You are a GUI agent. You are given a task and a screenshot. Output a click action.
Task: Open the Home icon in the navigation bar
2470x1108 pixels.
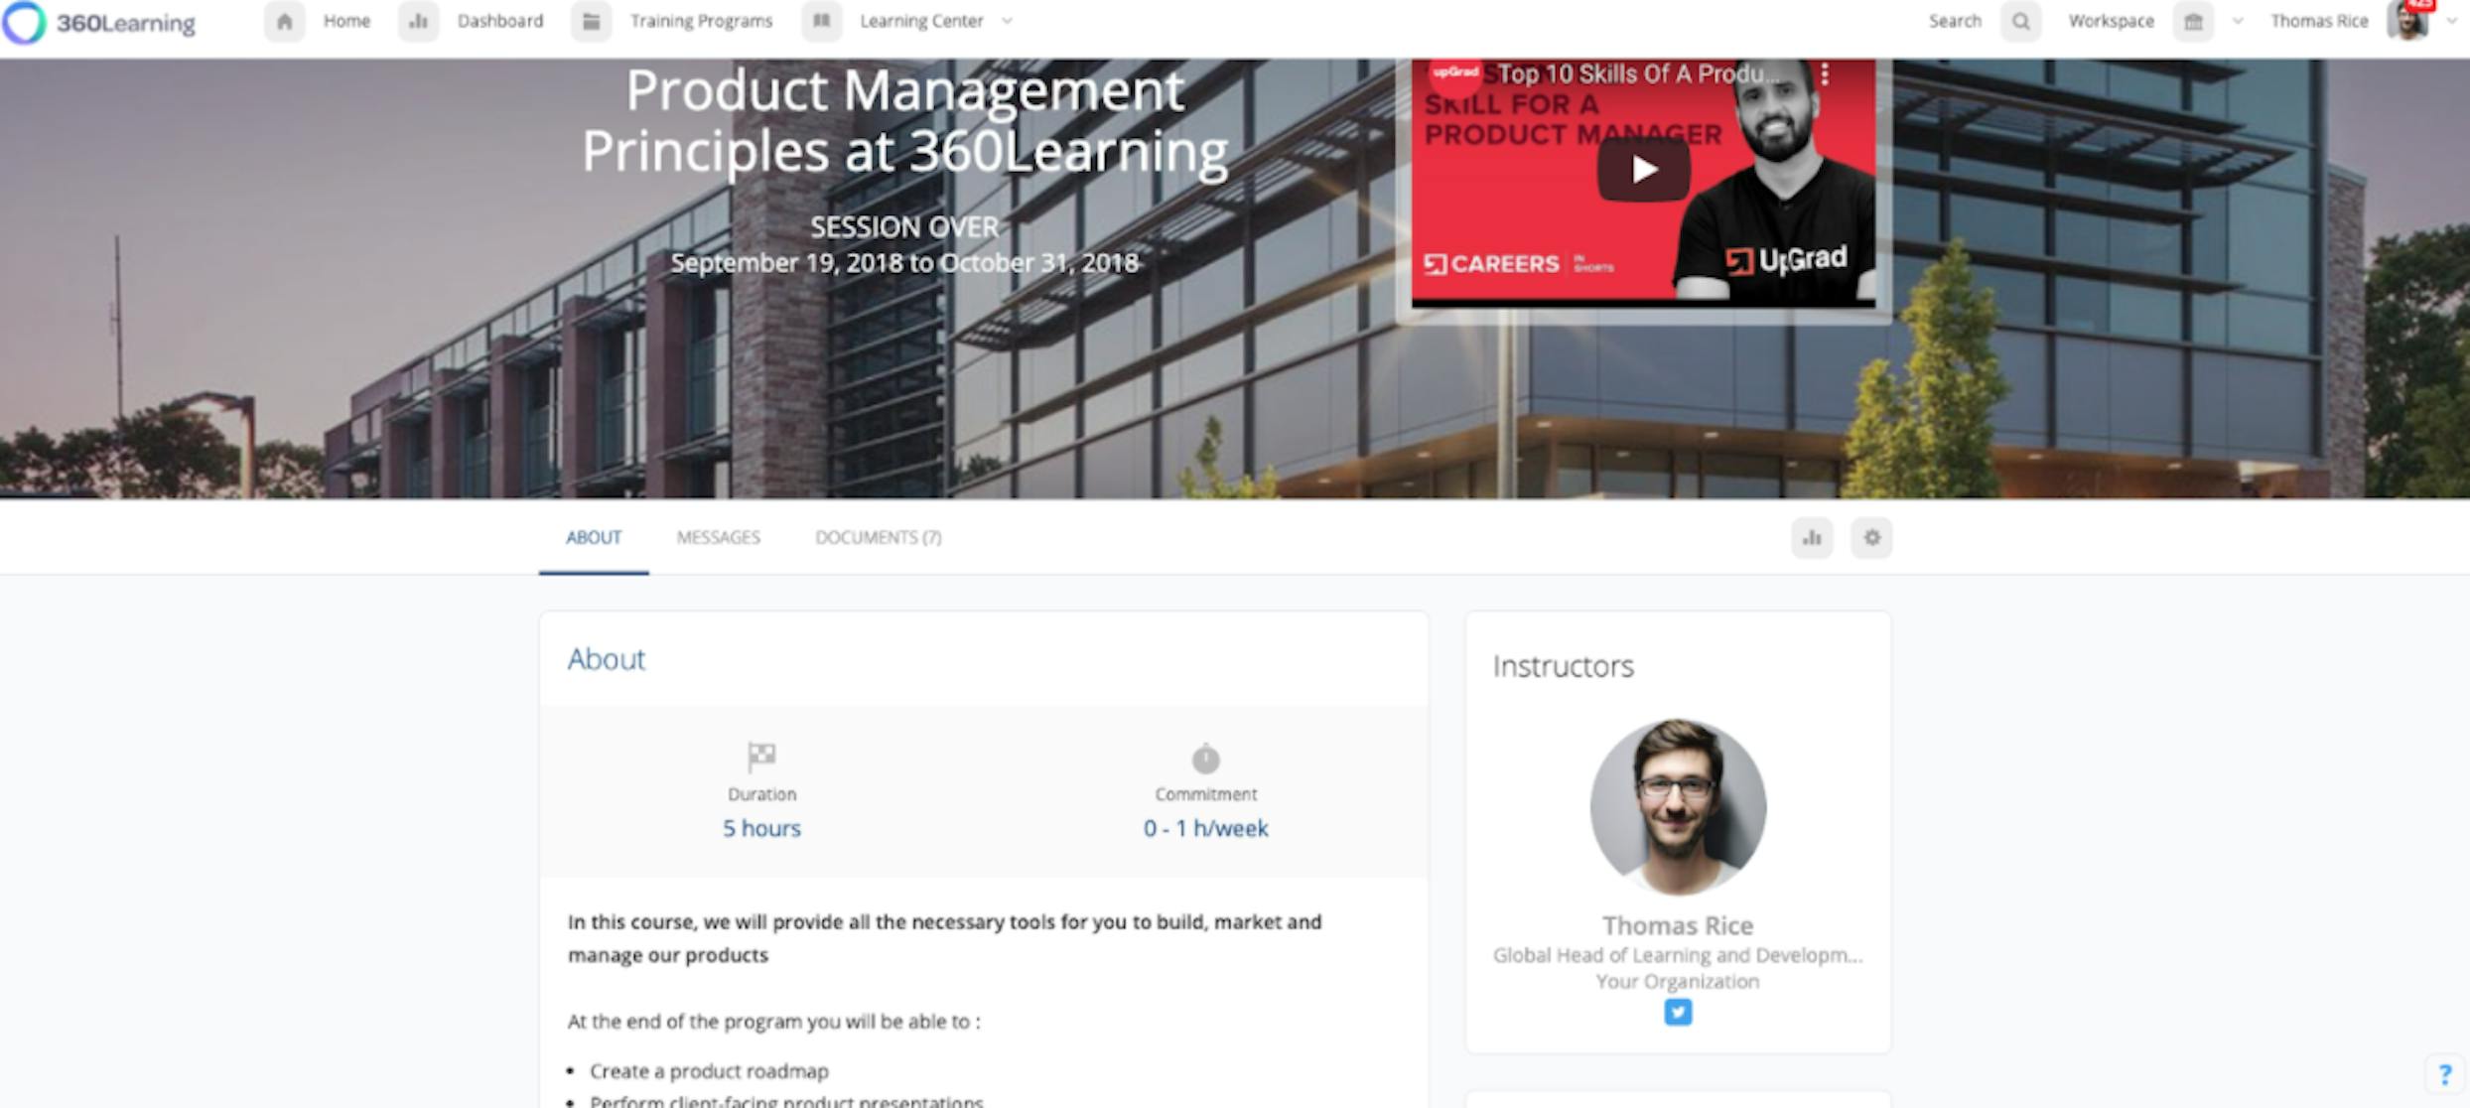[285, 21]
